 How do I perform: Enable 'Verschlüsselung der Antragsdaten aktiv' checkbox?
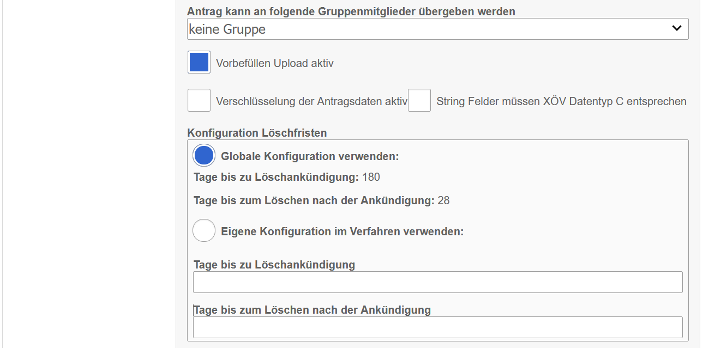tap(199, 101)
